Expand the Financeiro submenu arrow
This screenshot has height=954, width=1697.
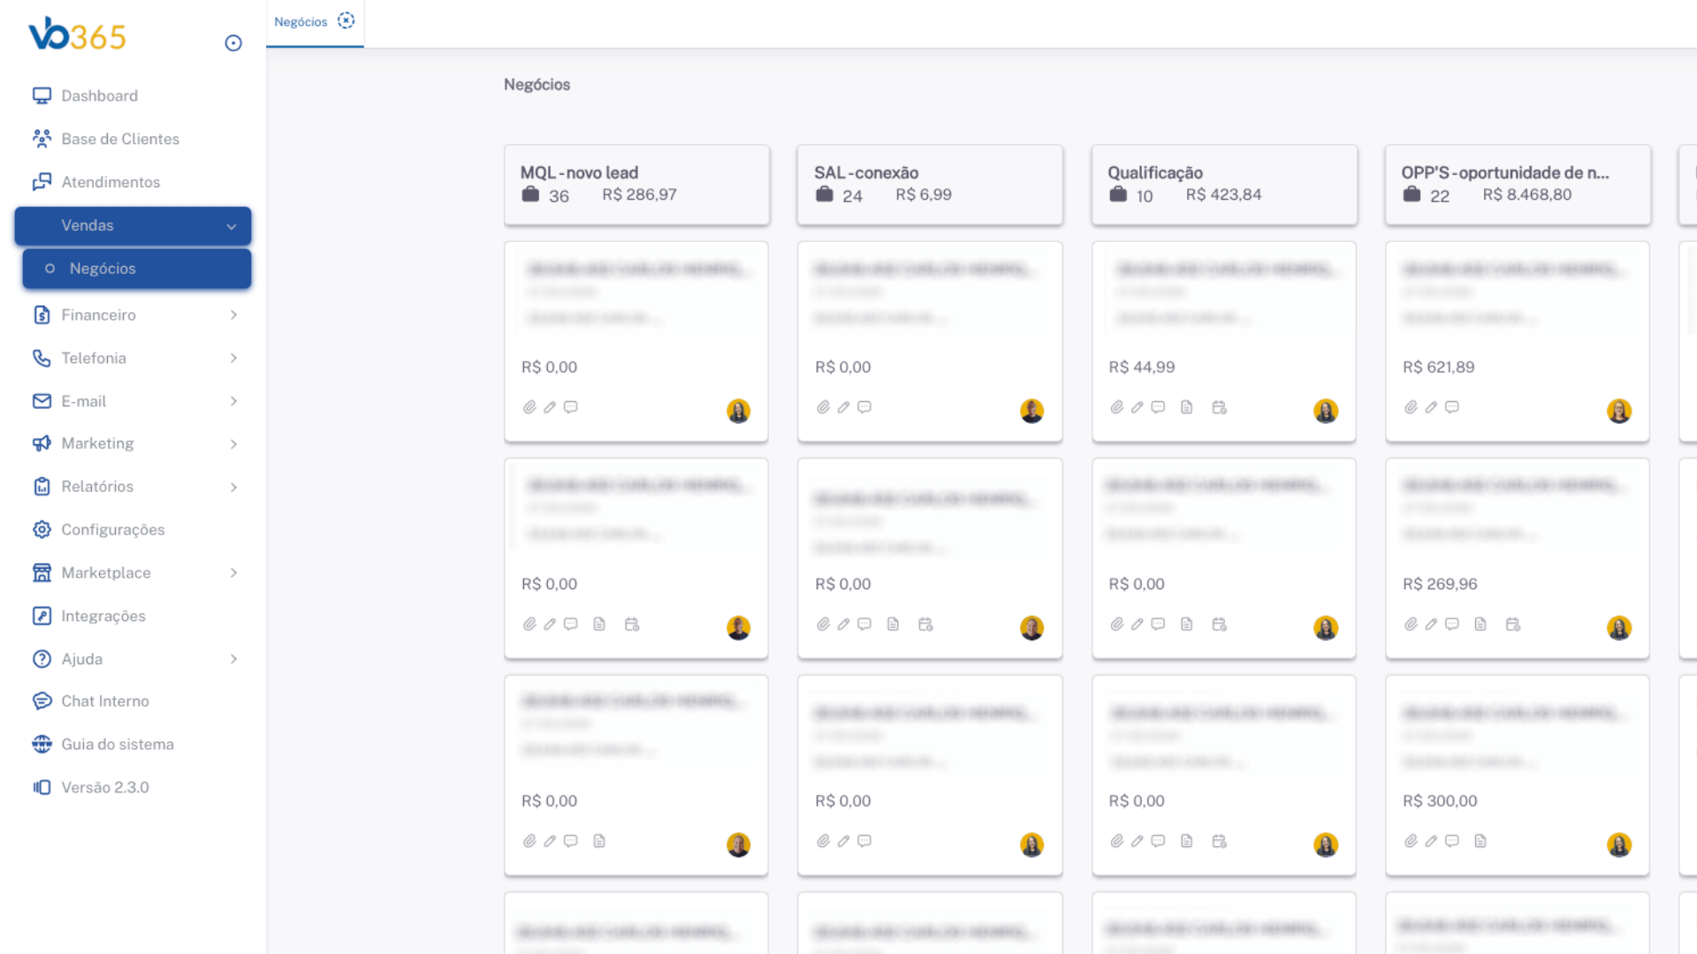point(233,314)
